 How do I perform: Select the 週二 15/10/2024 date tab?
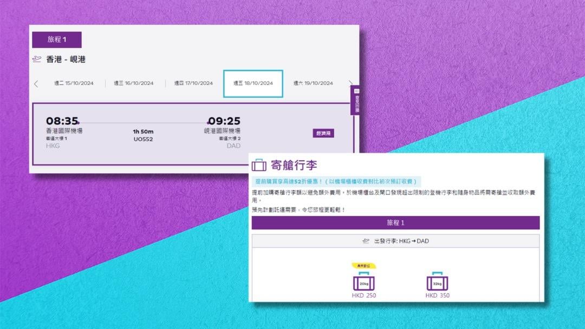pos(74,83)
